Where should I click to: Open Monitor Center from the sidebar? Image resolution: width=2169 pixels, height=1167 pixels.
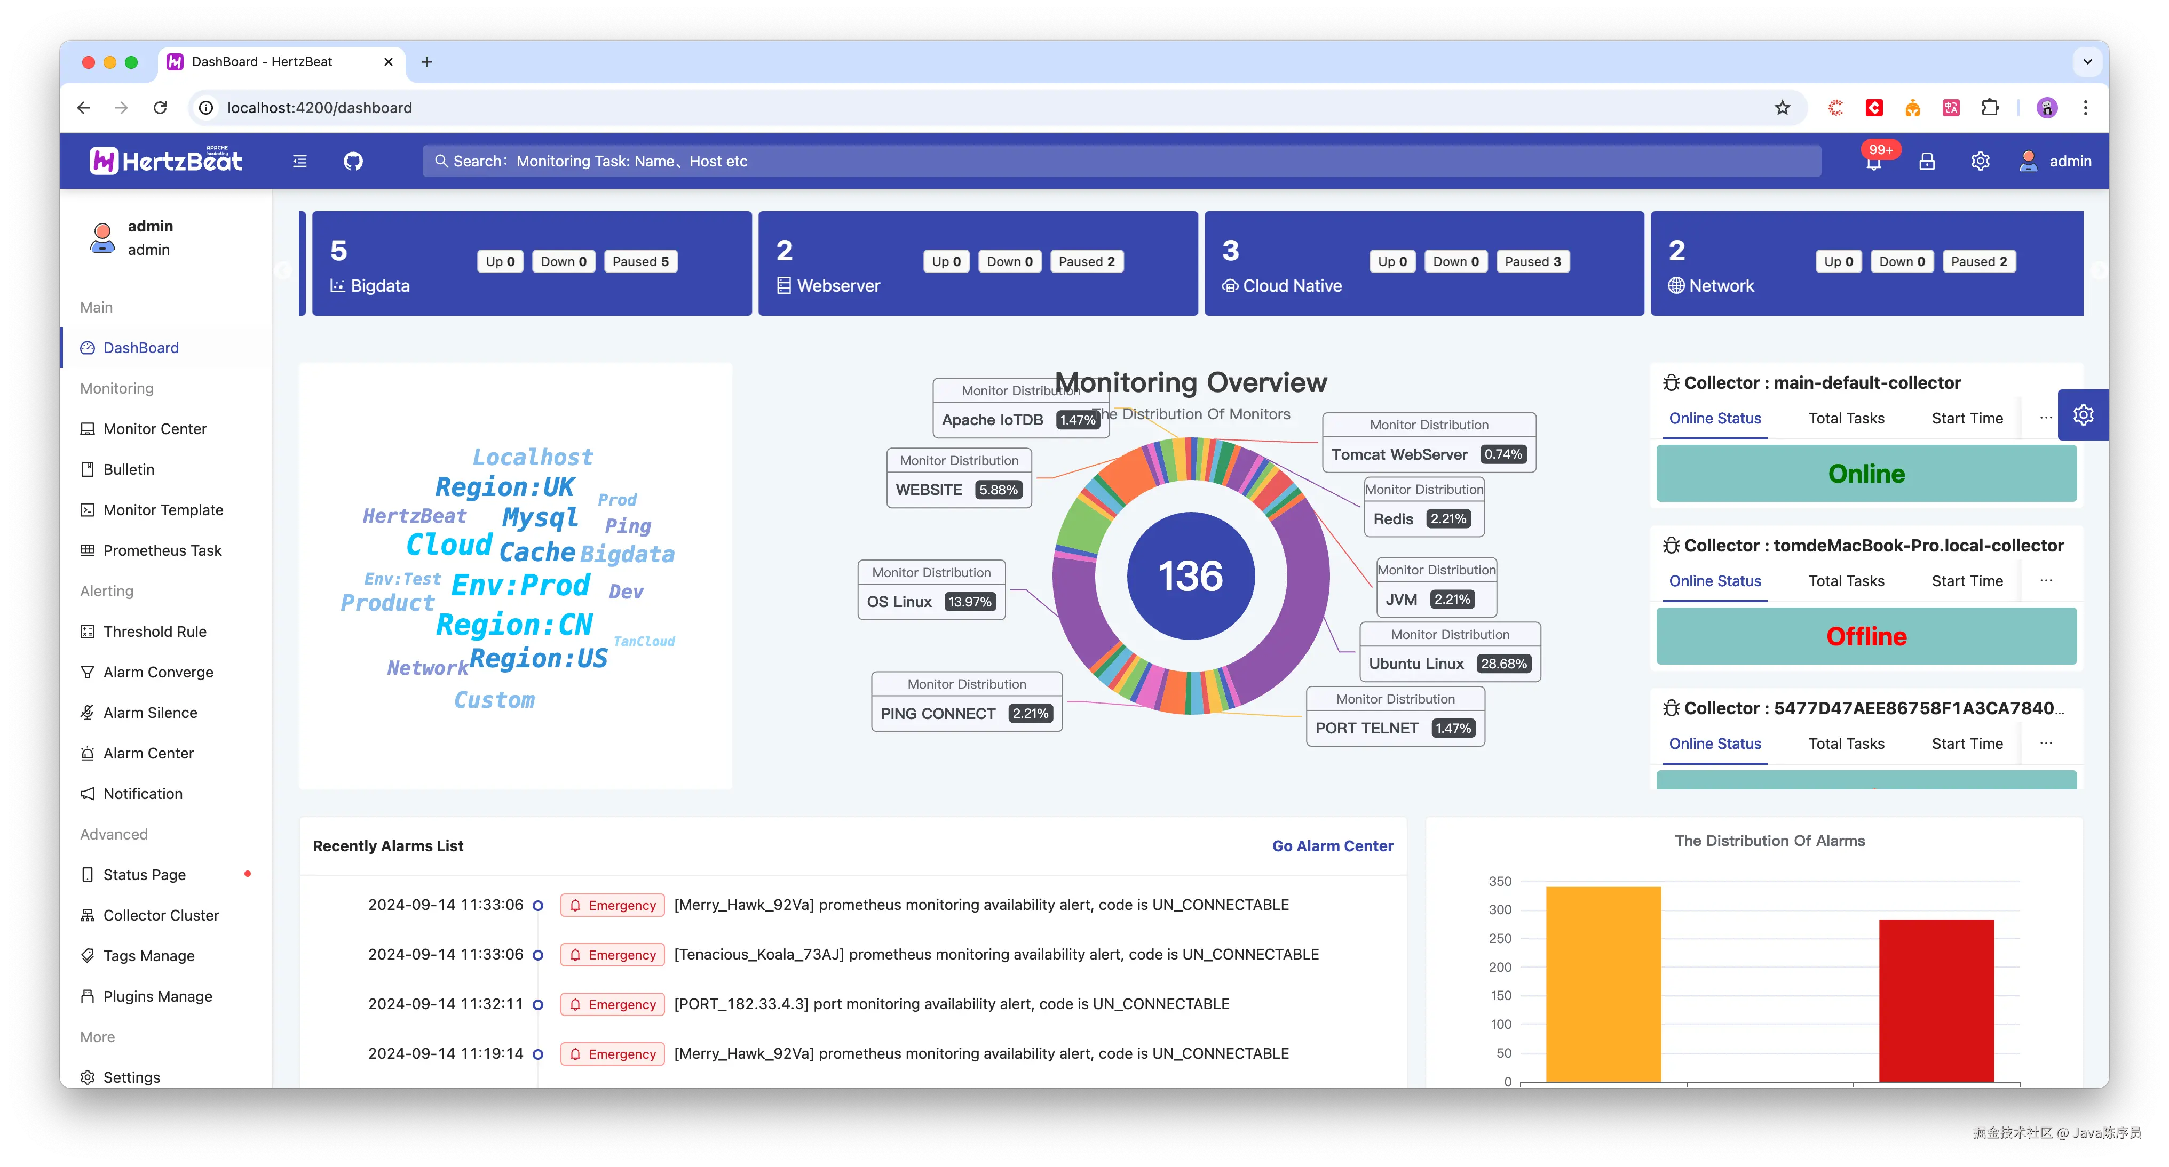[155, 429]
